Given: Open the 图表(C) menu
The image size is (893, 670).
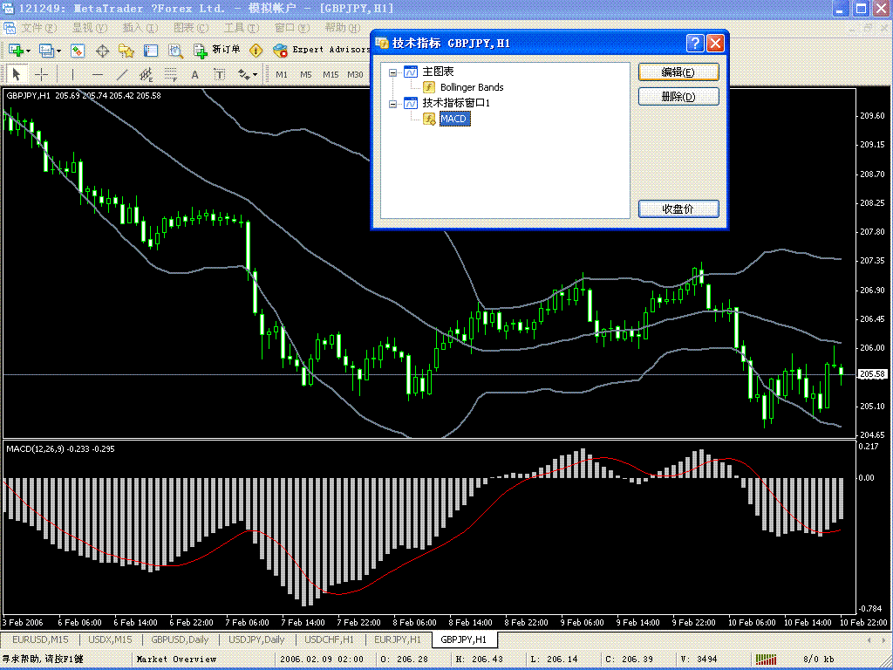Looking at the screenshot, I should 191,27.
